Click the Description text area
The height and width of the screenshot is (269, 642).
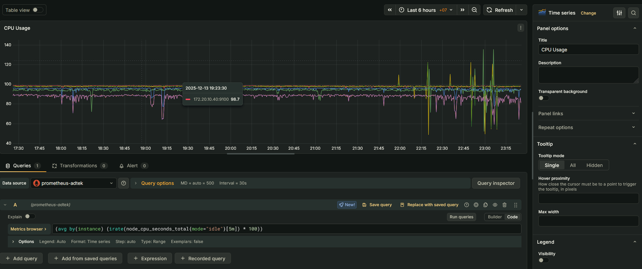point(588,75)
